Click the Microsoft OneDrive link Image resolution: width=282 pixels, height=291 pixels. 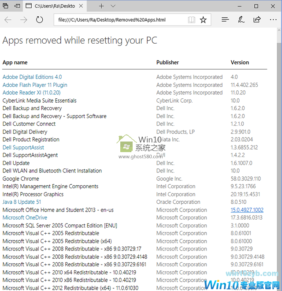pyautogui.click(x=25, y=218)
